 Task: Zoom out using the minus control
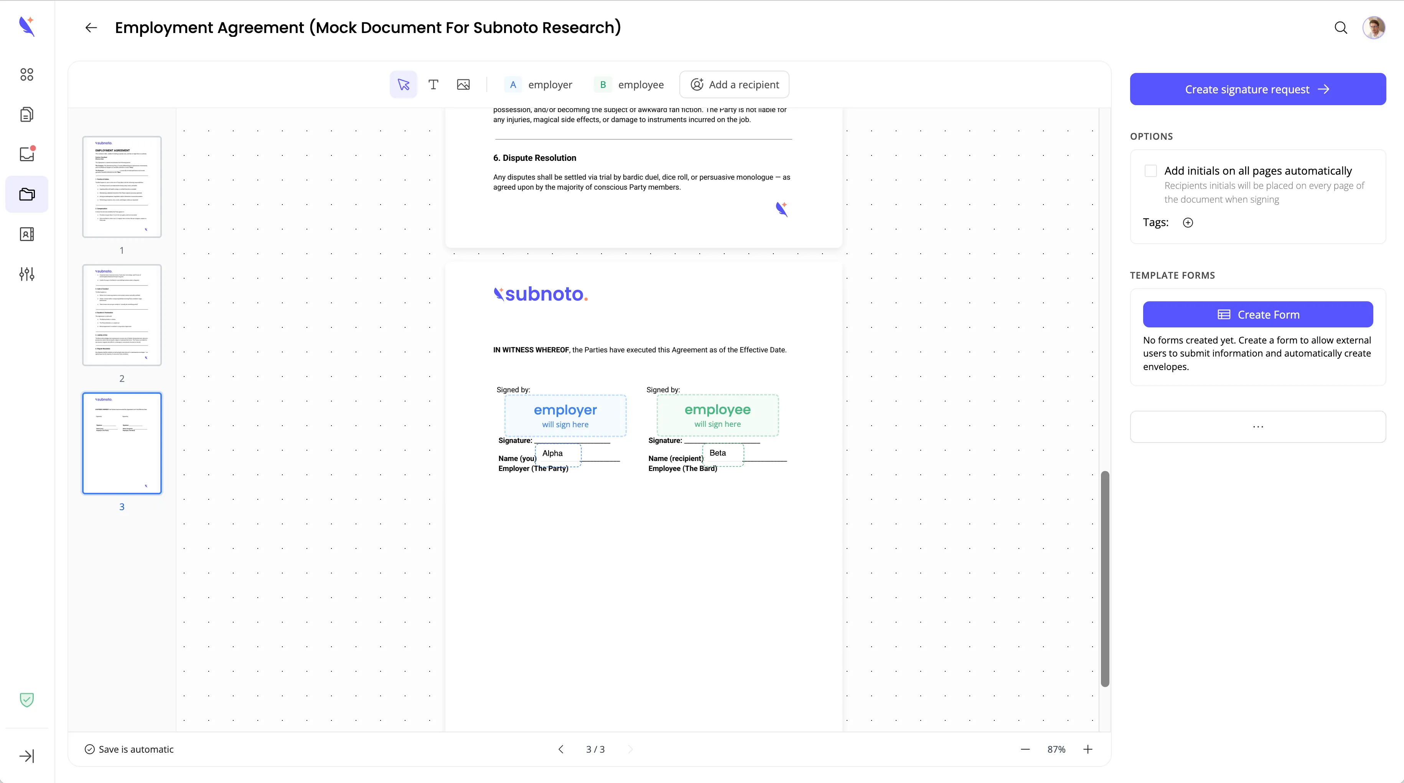pyautogui.click(x=1026, y=749)
